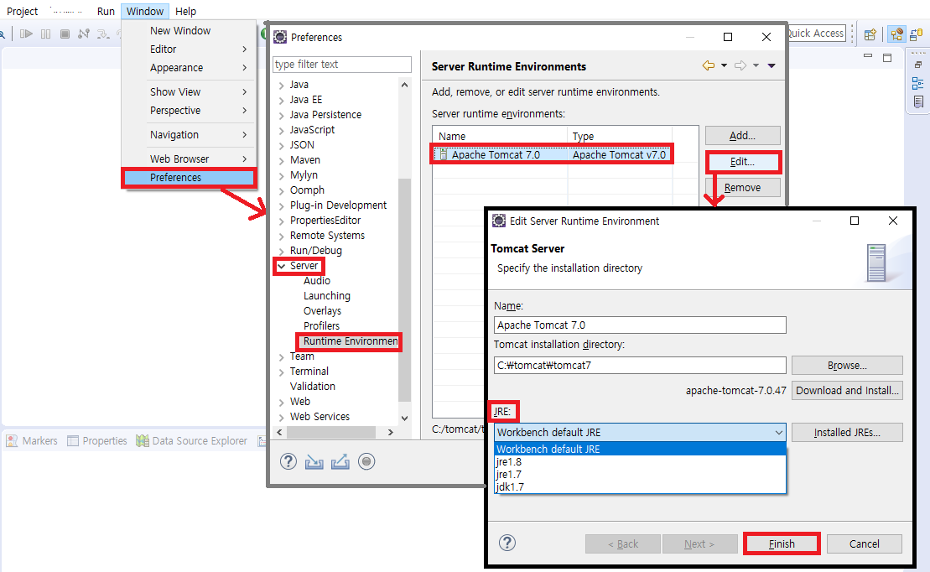Click the Open Perspective icon
Image resolution: width=930 pixels, height=572 pixels.
870,34
